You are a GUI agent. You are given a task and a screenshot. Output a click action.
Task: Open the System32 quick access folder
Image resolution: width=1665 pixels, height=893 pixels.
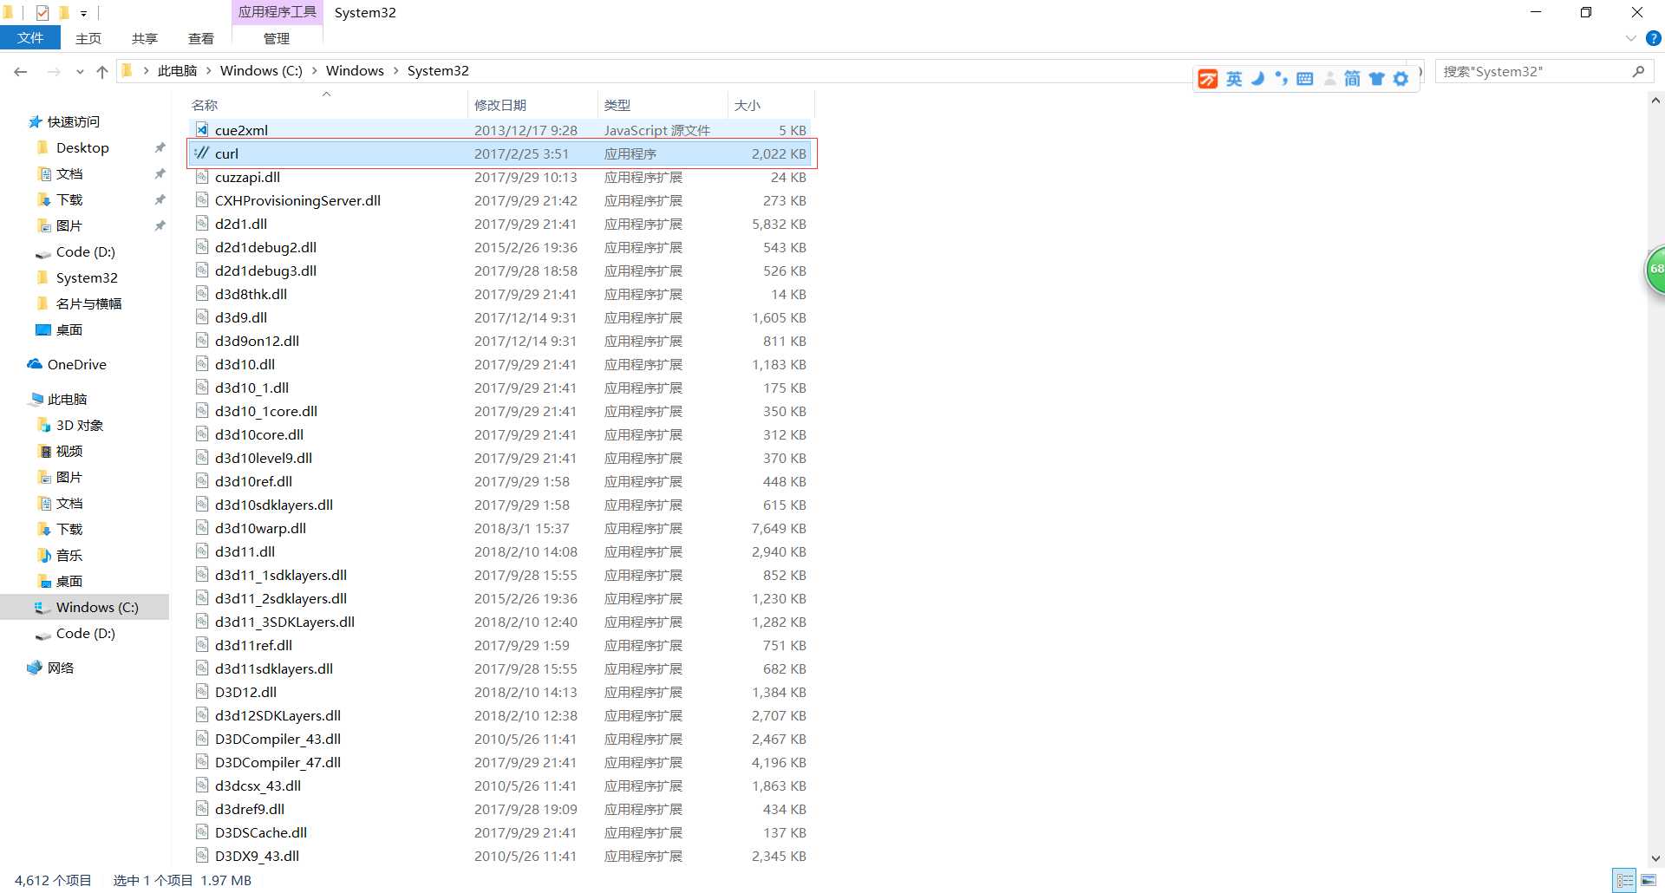point(86,278)
